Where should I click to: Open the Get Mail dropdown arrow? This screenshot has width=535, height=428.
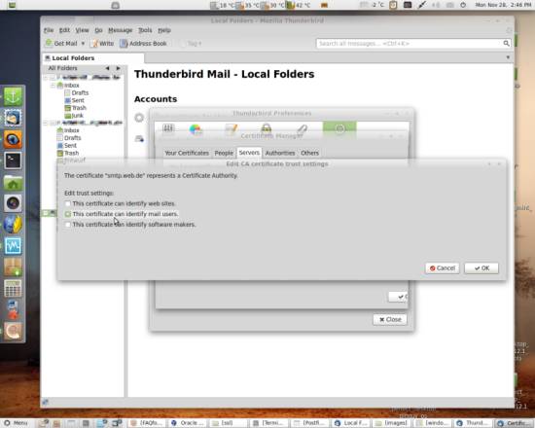(x=83, y=44)
